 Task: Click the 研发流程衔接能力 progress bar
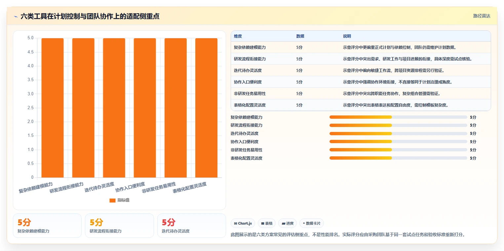pyautogui.click(x=398, y=125)
